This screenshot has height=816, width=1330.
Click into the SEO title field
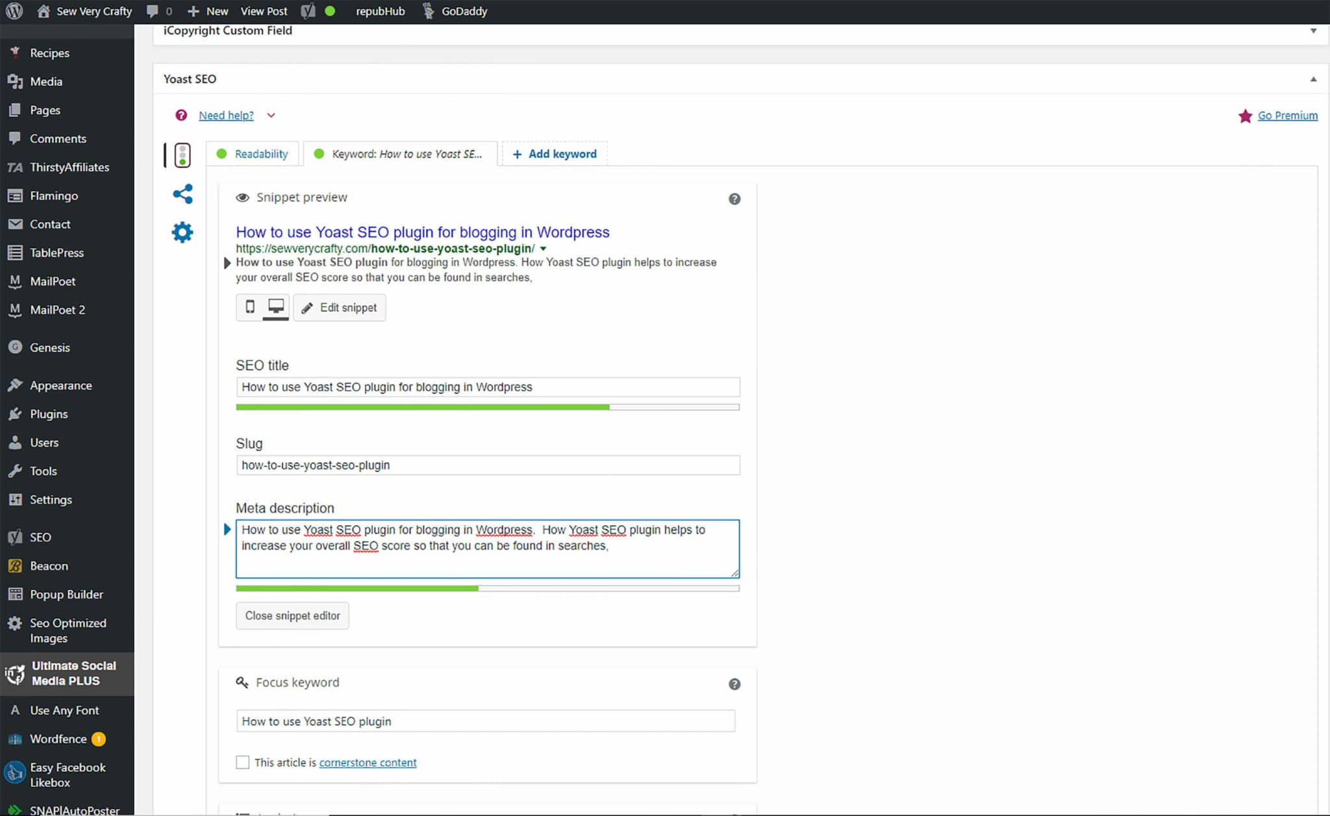click(488, 387)
